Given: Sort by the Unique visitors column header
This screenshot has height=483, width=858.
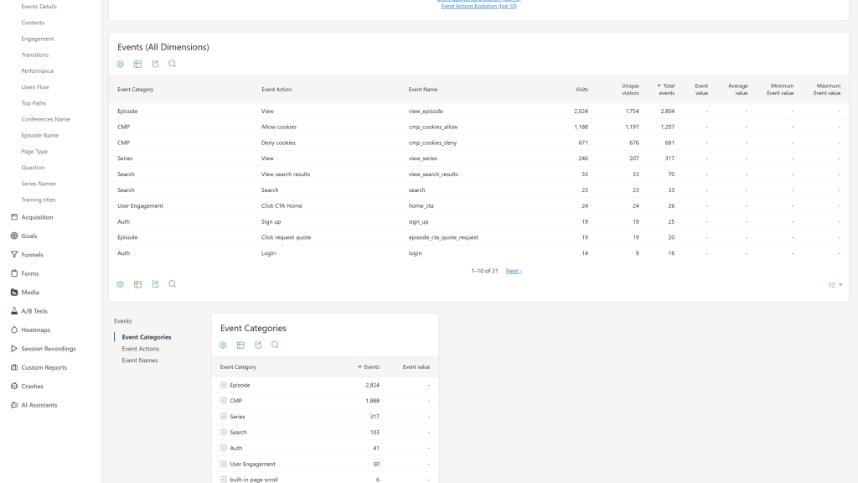Looking at the screenshot, I should (630, 89).
